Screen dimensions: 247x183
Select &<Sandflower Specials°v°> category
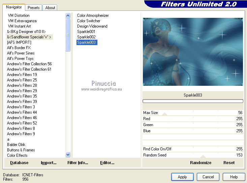tap(29, 37)
